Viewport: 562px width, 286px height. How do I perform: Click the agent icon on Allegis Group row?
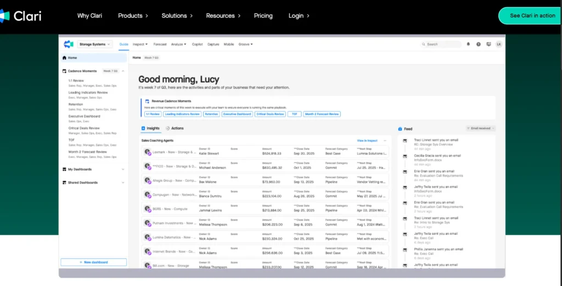147,180
